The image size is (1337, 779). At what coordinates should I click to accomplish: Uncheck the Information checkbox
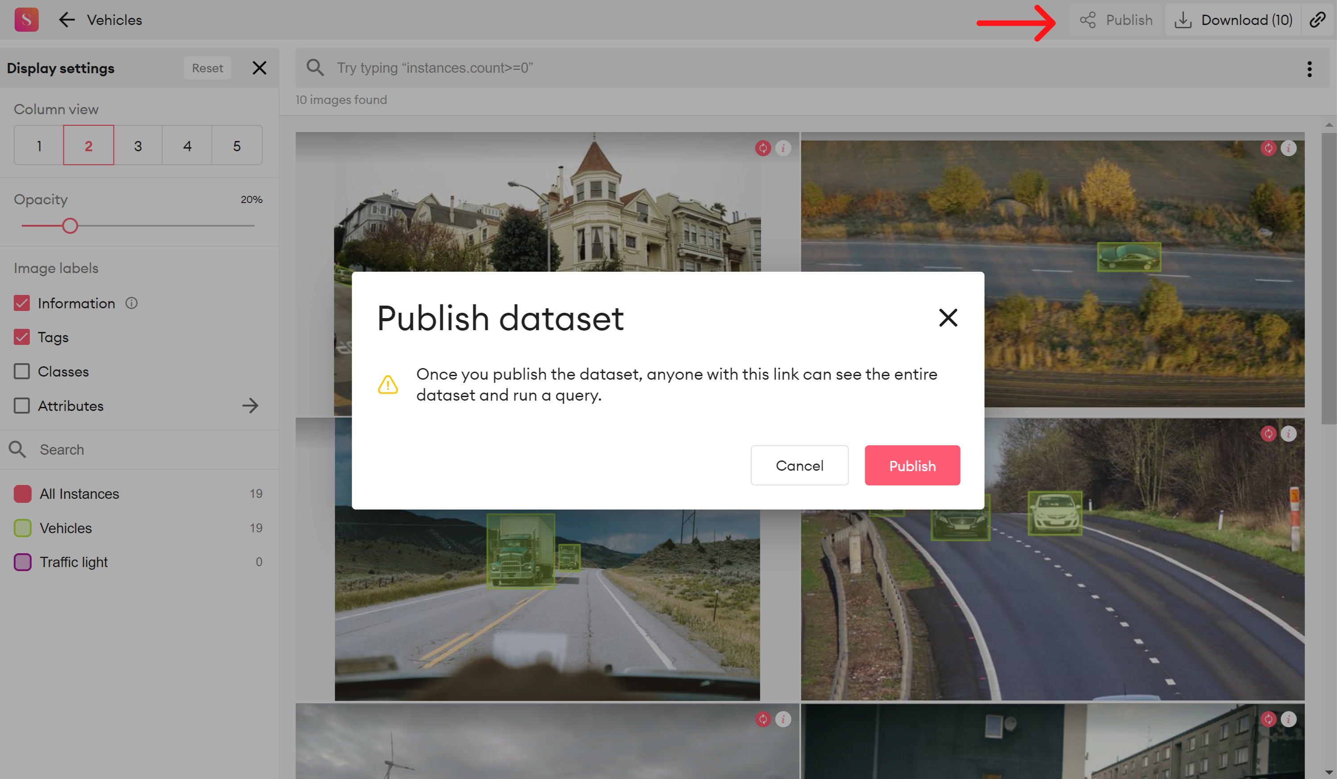[22, 303]
